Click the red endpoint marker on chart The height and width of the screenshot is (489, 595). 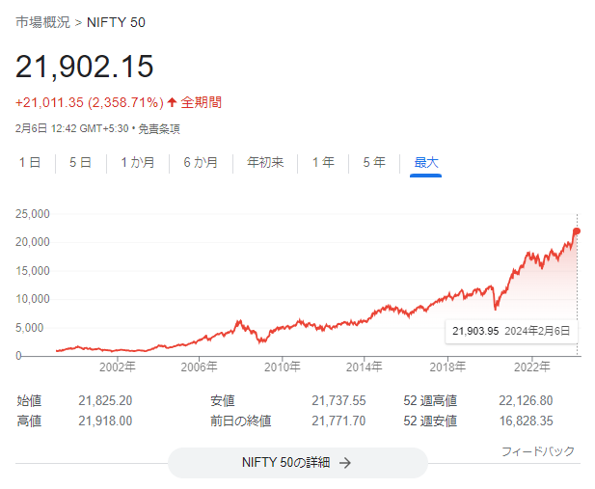pyautogui.click(x=577, y=231)
